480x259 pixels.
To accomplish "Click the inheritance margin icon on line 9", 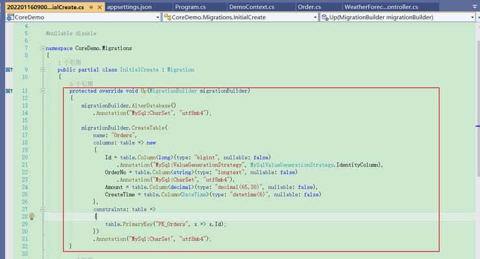I will (9, 70).
